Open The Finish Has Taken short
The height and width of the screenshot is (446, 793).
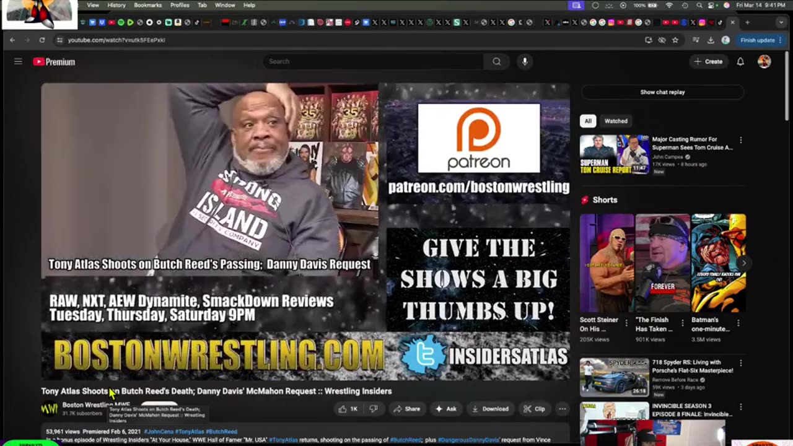coord(662,263)
